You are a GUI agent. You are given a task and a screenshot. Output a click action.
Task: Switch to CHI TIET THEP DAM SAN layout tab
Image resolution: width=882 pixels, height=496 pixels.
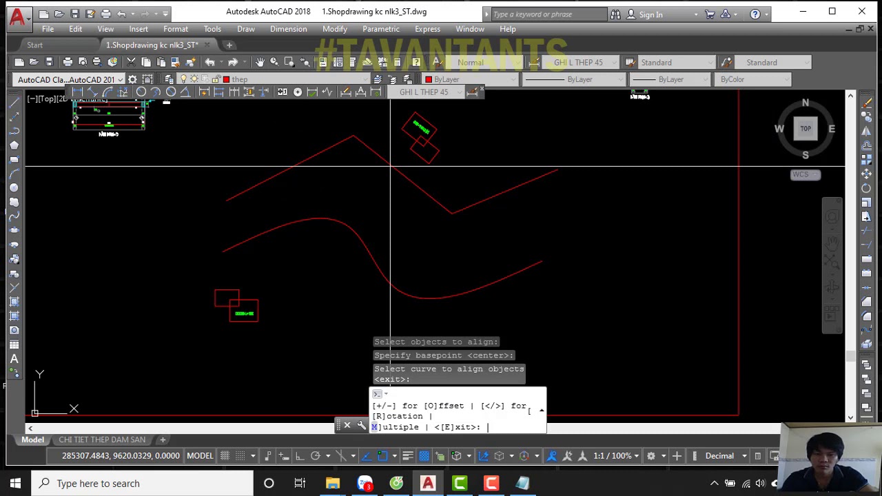coord(102,440)
